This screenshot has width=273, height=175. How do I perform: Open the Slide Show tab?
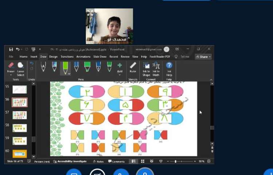[100, 57]
